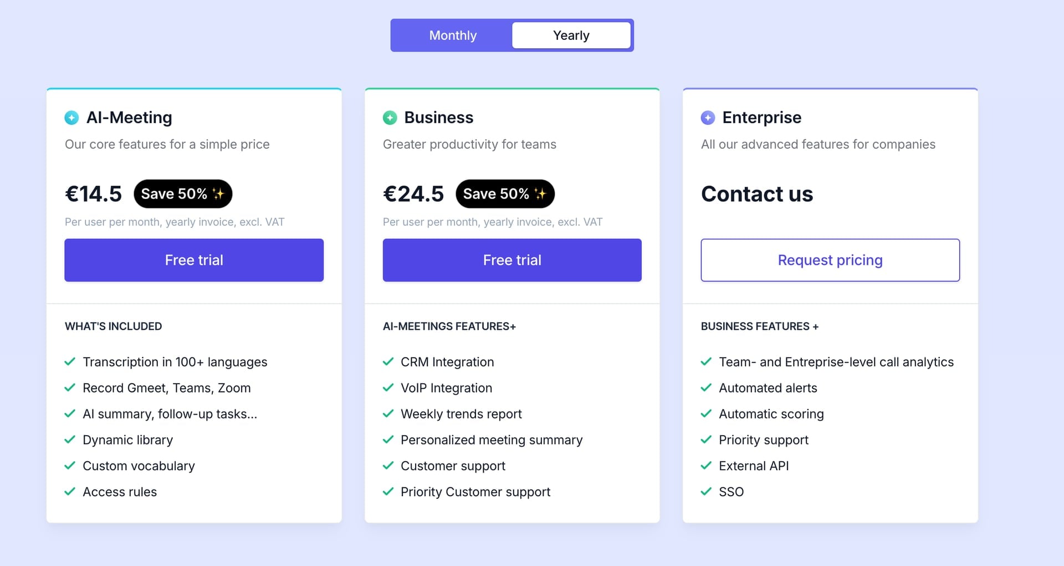This screenshot has height=566, width=1064.
Task: Start Free trial for AI-Meeting plan
Action: (194, 260)
